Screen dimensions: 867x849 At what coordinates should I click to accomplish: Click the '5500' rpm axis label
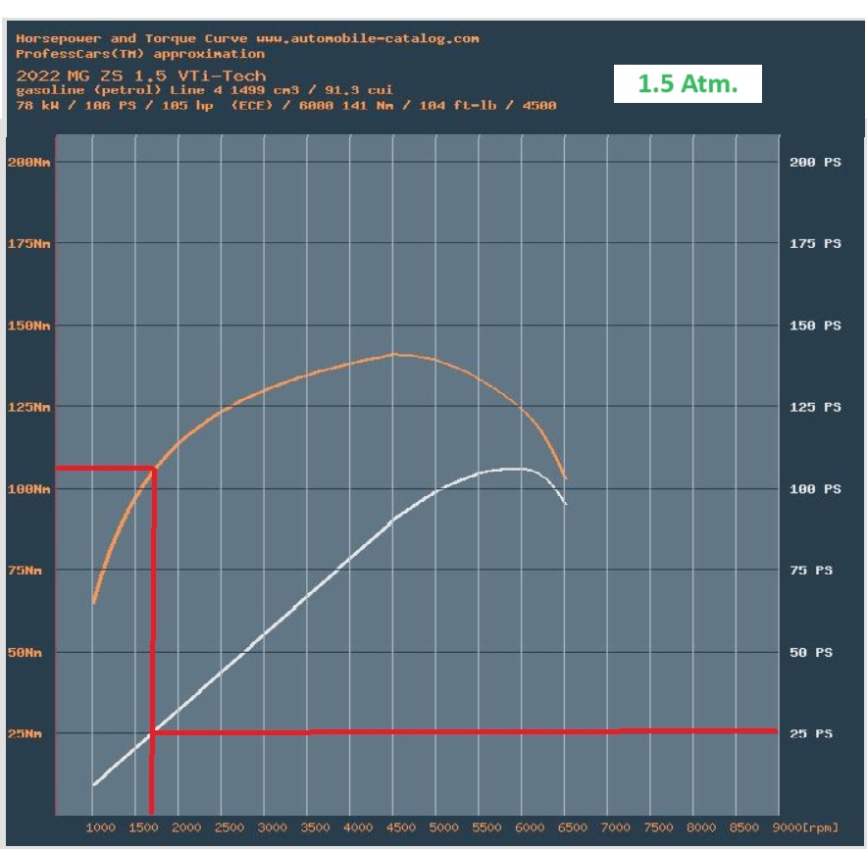pyautogui.click(x=486, y=828)
